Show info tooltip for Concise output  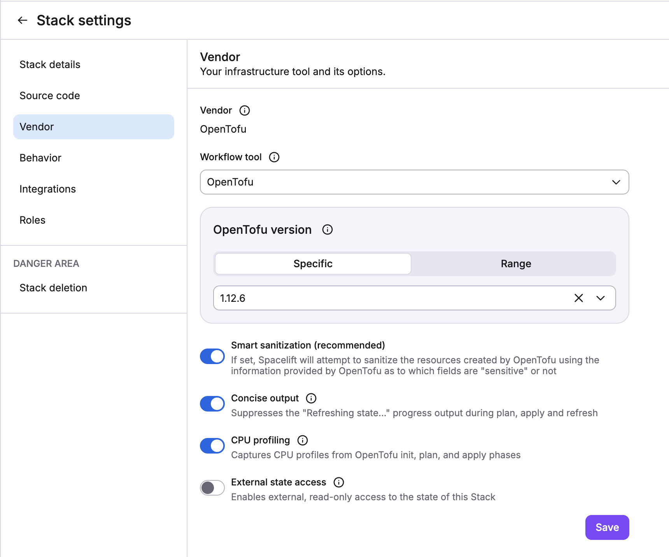pyautogui.click(x=311, y=398)
